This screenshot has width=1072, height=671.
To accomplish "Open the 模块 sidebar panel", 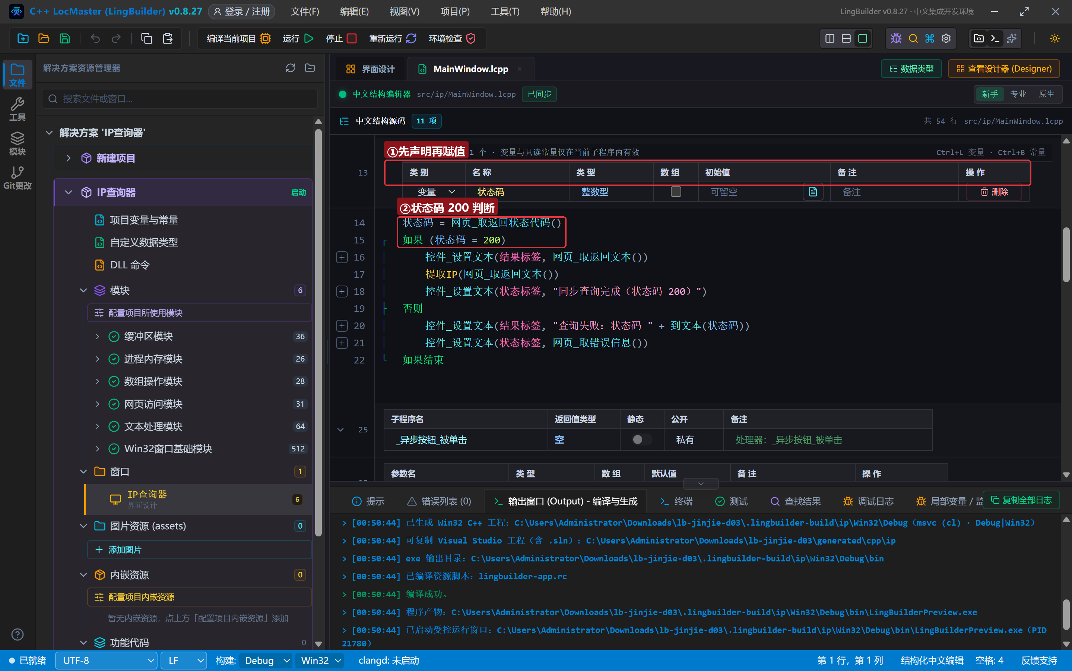I will (x=17, y=144).
